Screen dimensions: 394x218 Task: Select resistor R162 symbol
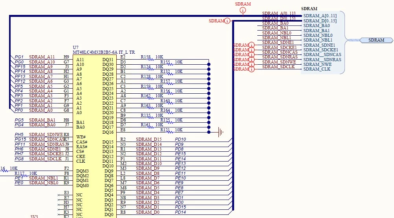150,98
